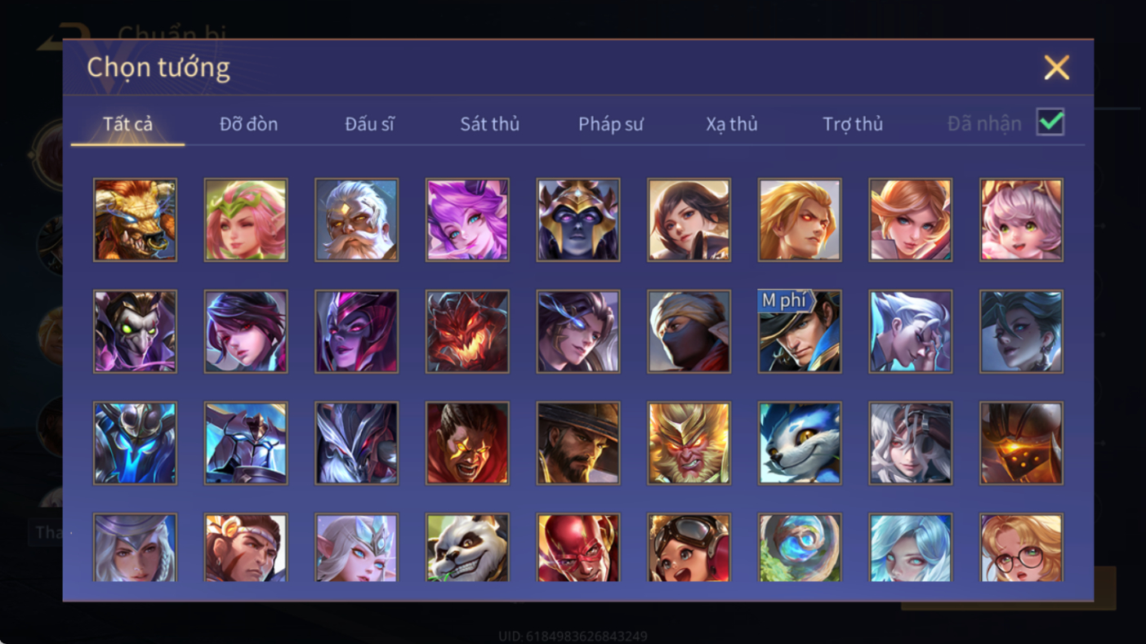Toggle the Đã nhận checkbox

point(1050,122)
